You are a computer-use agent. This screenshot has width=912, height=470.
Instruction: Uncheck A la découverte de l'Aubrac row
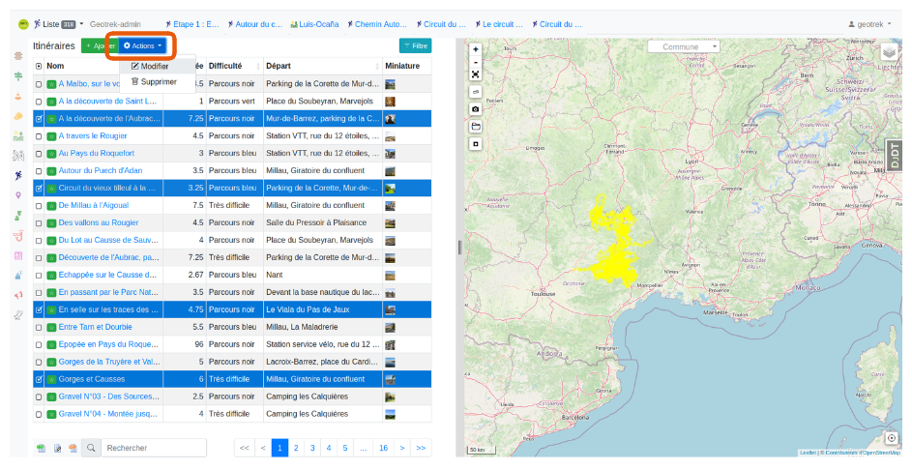coord(39,119)
